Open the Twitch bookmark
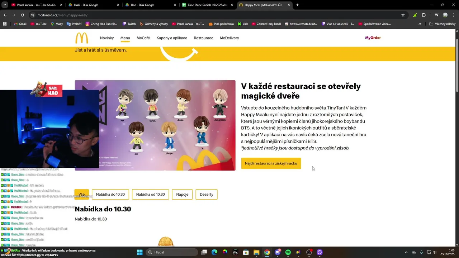The width and height of the screenshot is (459, 258). click(x=129, y=24)
